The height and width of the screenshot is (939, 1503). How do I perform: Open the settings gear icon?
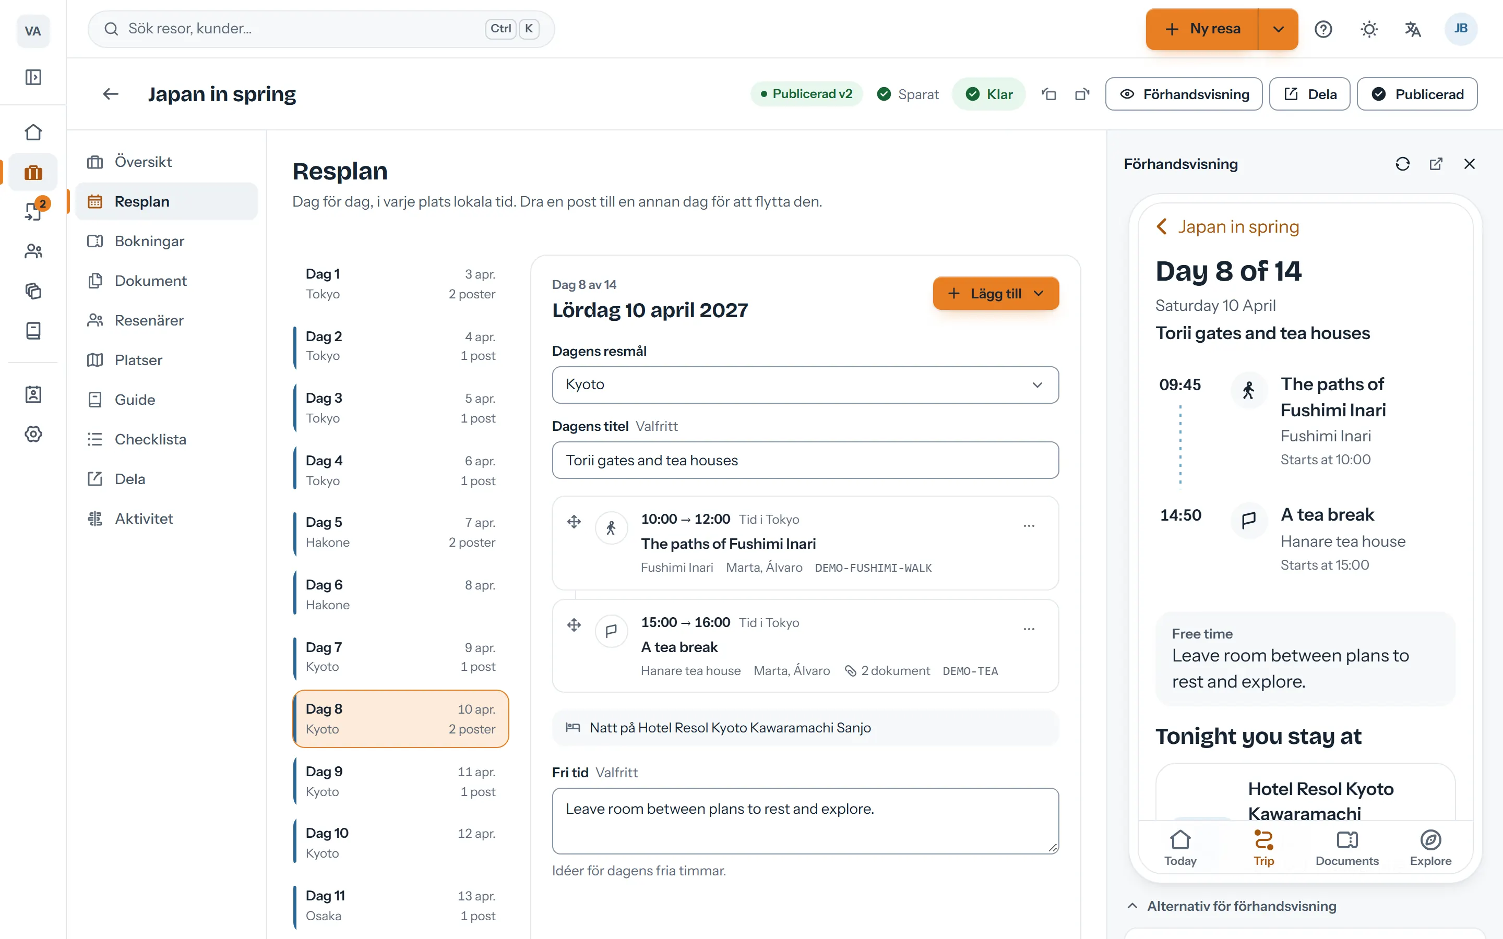33,434
